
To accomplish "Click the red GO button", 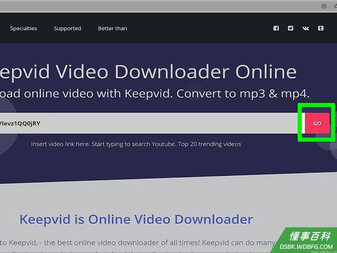I will 317,123.
